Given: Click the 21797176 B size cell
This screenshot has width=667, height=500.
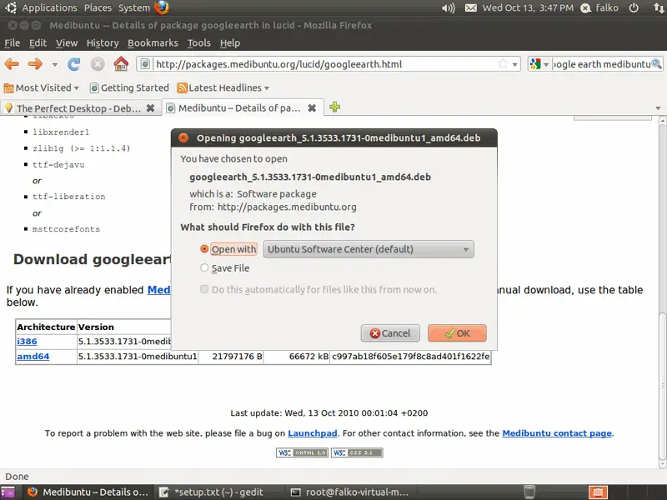Looking at the screenshot, I should [231, 357].
